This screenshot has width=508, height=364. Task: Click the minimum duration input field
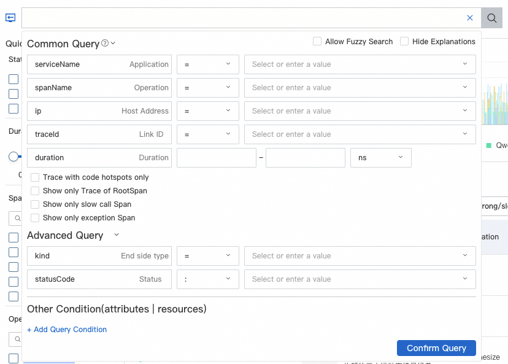point(216,158)
